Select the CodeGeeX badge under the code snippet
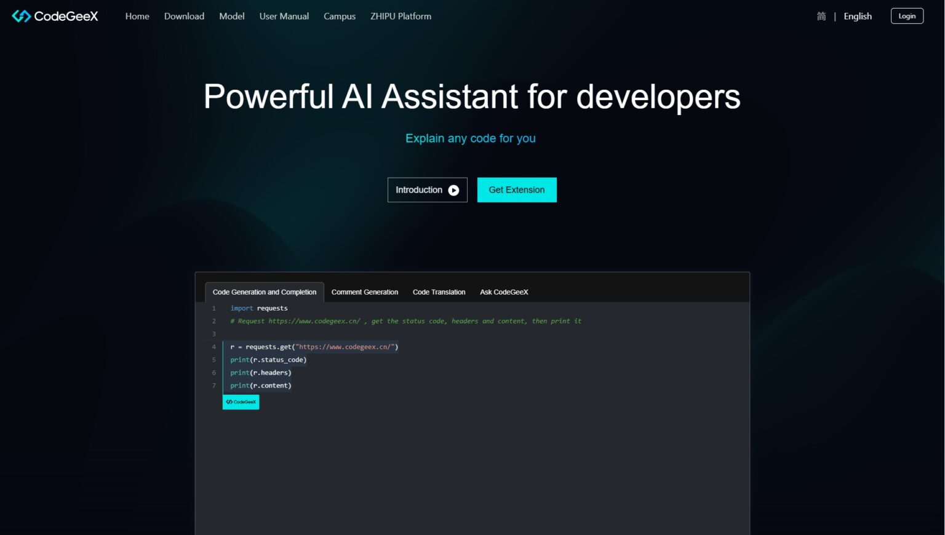Viewport: 945px width, 535px height. [241, 402]
